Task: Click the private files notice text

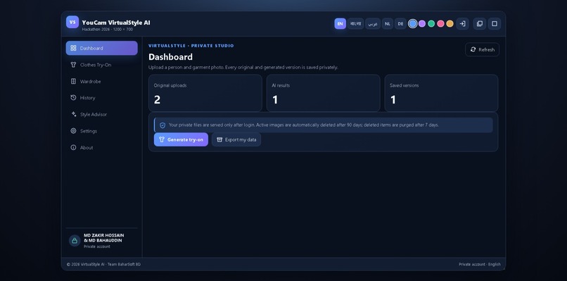Action: (303, 125)
